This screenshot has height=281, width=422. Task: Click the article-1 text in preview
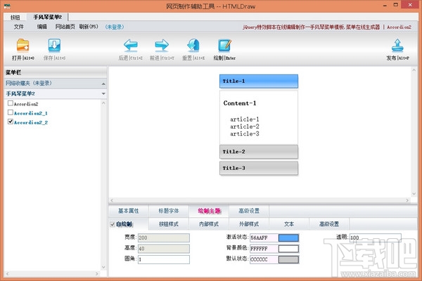[x=244, y=119]
